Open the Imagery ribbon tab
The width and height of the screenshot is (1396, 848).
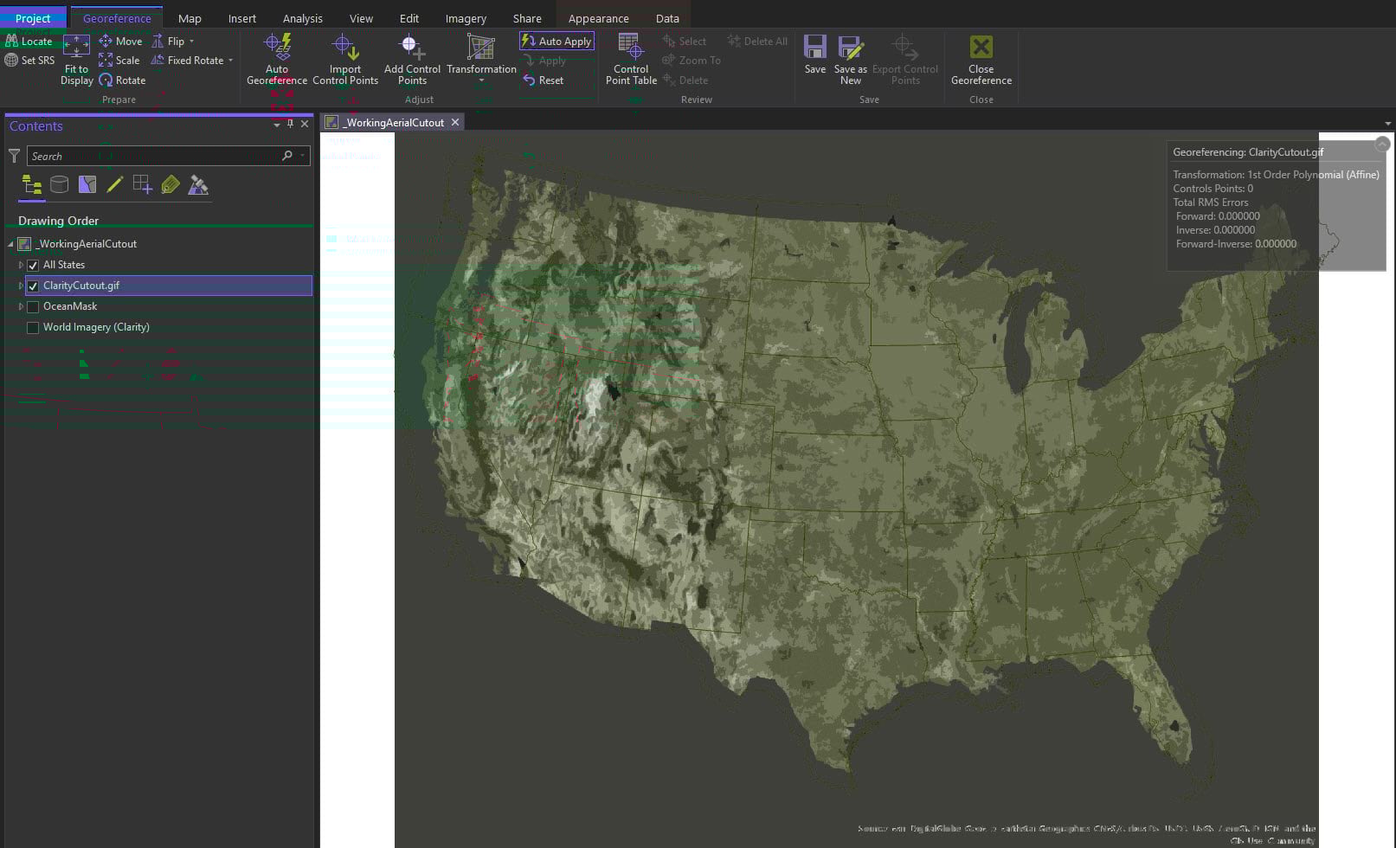[466, 18]
